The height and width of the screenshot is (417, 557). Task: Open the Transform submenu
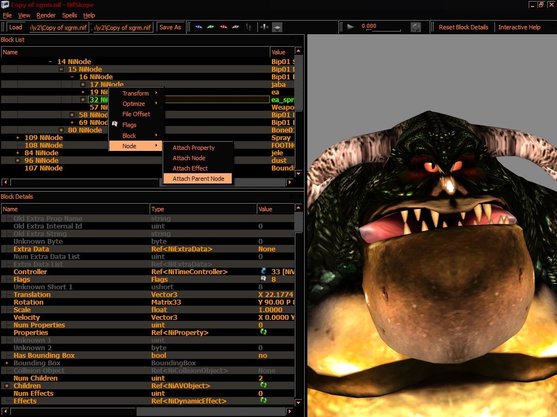coord(135,93)
